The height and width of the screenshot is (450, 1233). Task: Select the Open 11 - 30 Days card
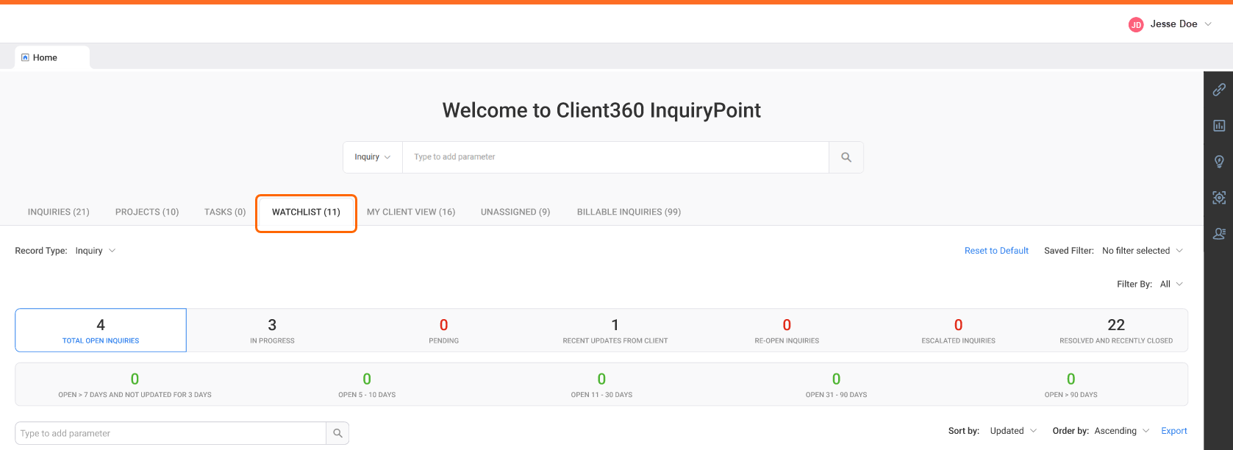[x=601, y=385]
